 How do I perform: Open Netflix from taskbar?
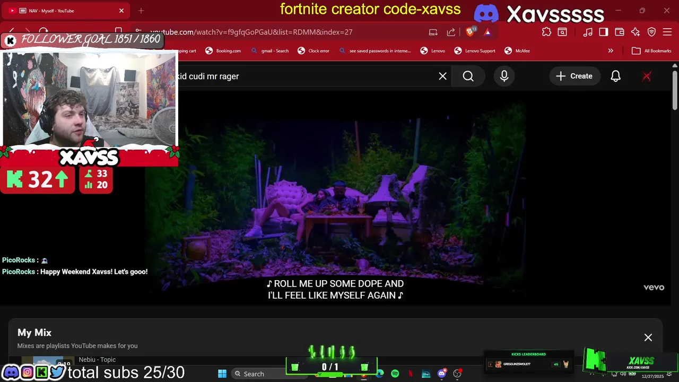pos(411,374)
